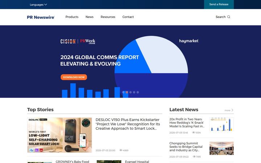Go to PR Newswire logo home

point(41,17)
